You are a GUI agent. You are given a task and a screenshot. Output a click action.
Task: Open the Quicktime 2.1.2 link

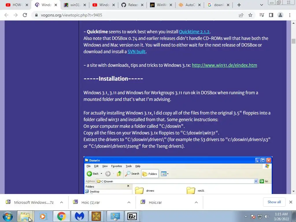click(x=194, y=32)
